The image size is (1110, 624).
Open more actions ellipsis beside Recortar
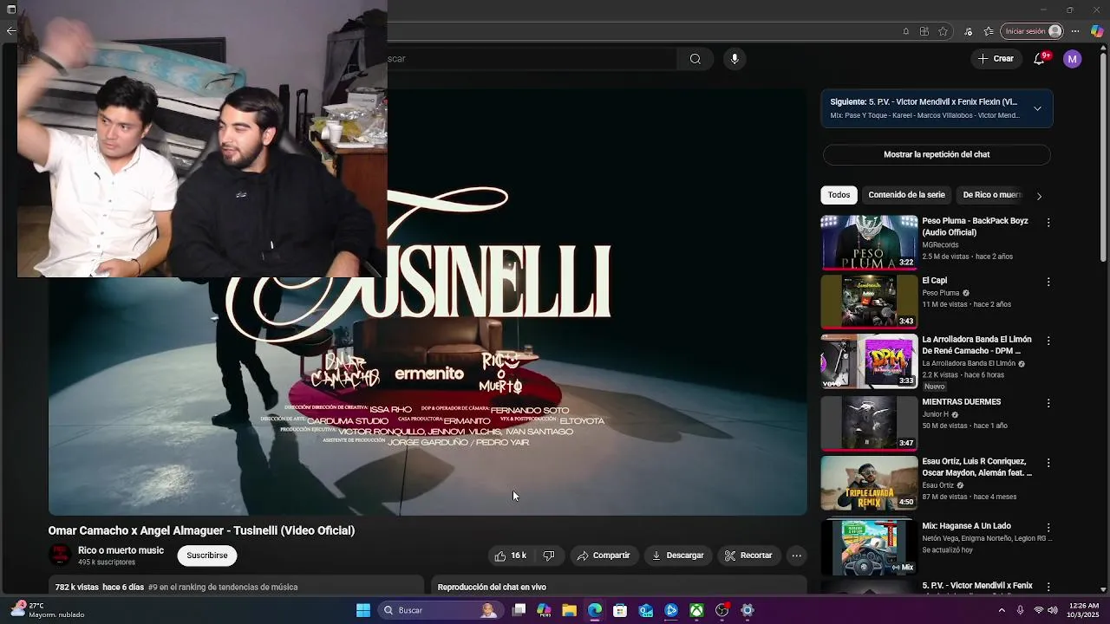[x=796, y=556]
